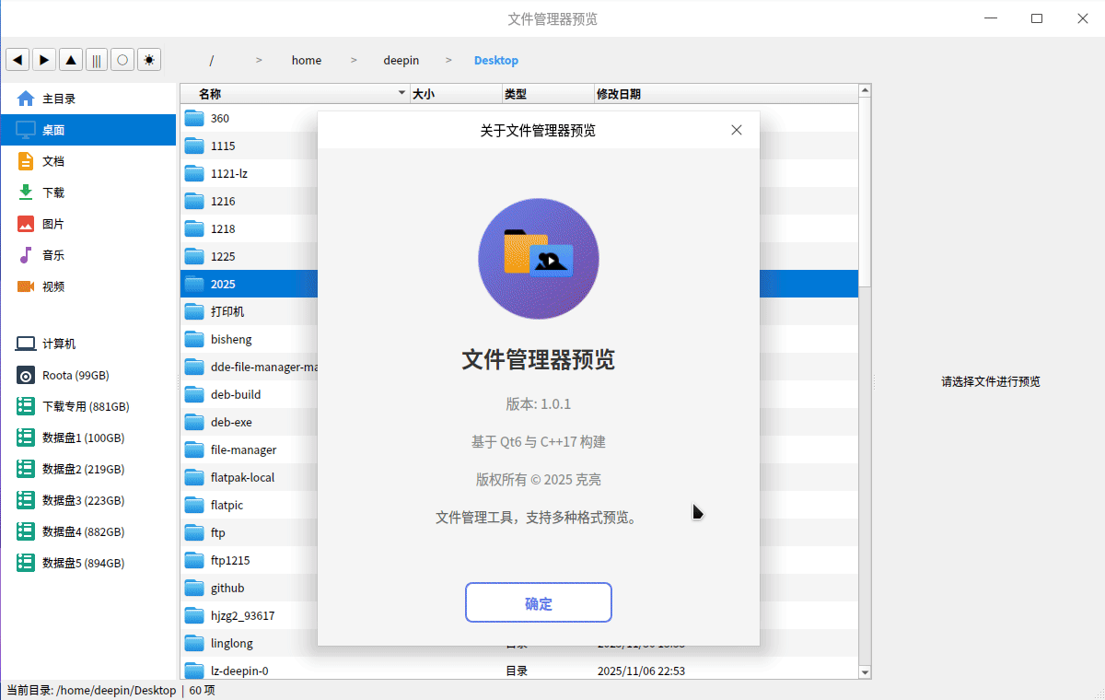The image size is (1105, 700).
Task: Go back using the left arrow button
Action: pos(17,60)
